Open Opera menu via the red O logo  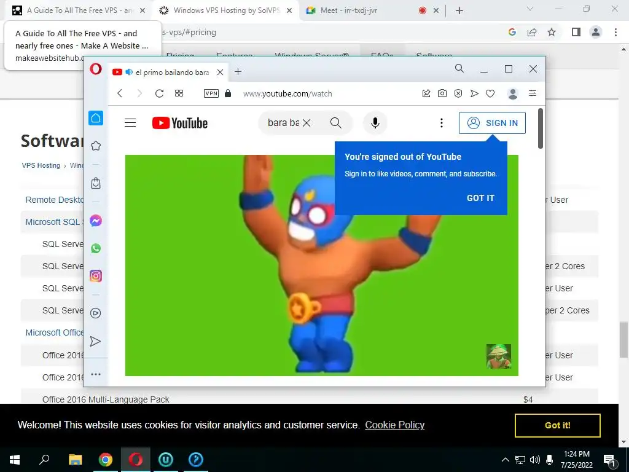click(x=95, y=69)
